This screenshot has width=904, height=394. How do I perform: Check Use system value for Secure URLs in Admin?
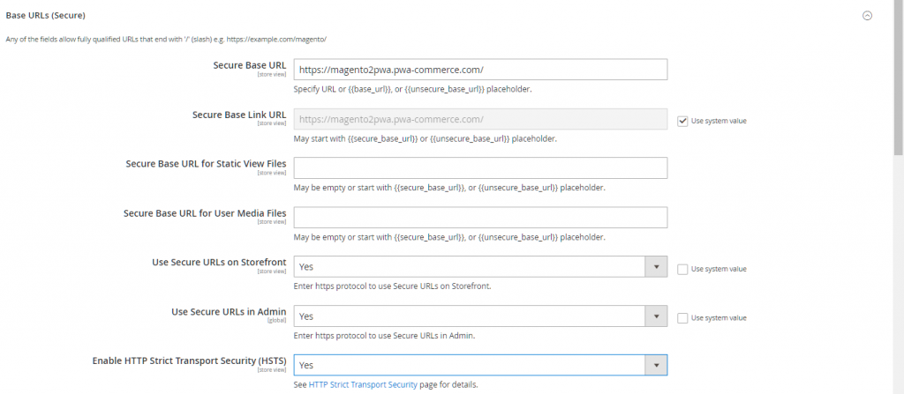[682, 318]
